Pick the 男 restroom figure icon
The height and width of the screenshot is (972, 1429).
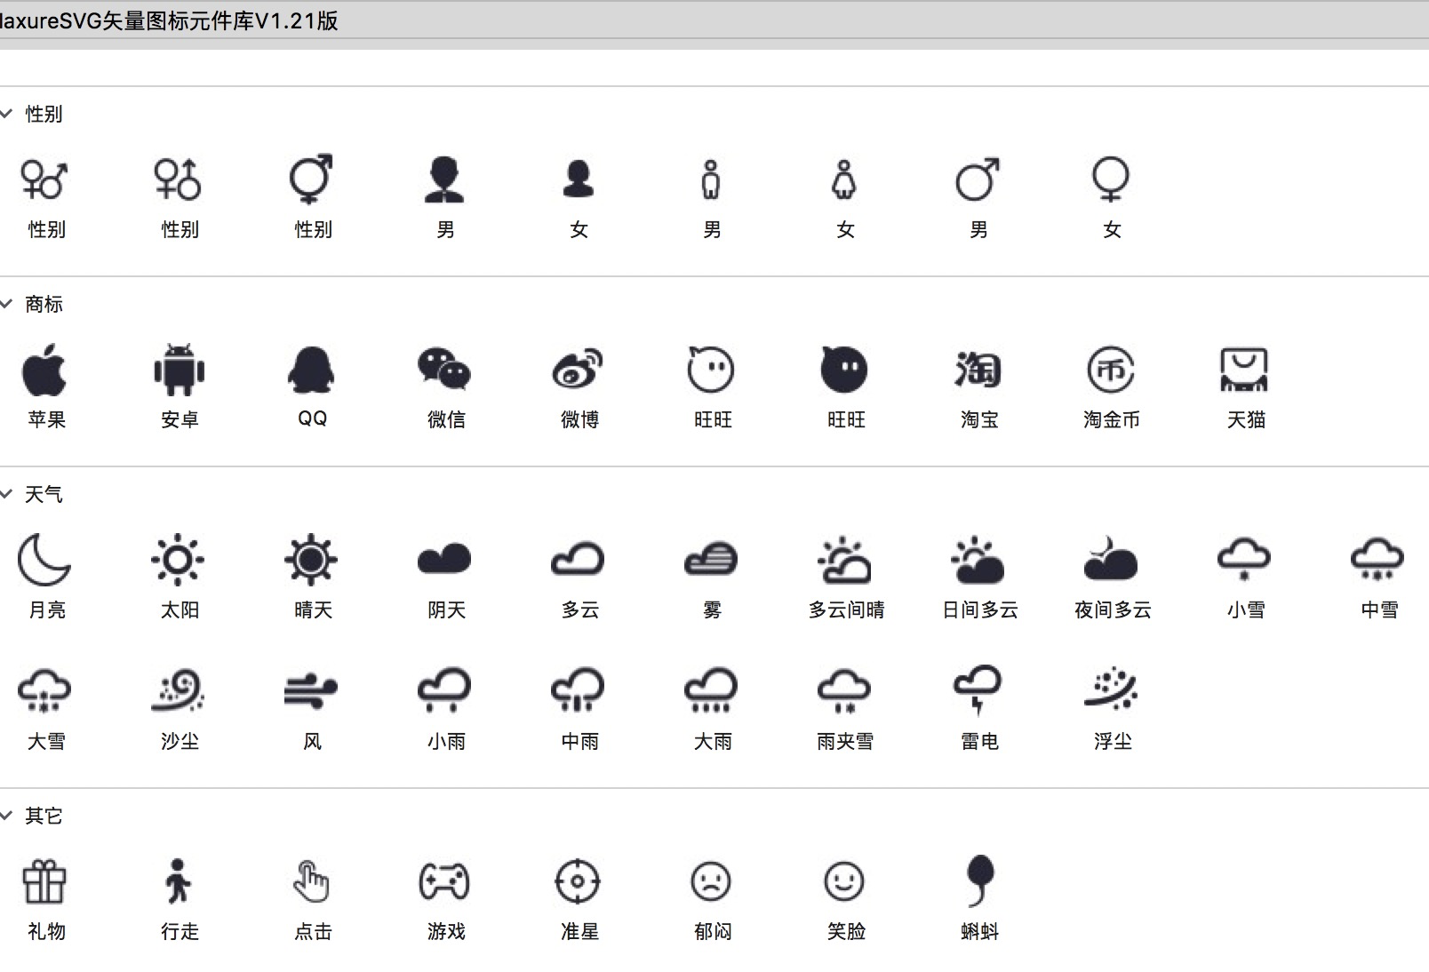pos(710,179)
